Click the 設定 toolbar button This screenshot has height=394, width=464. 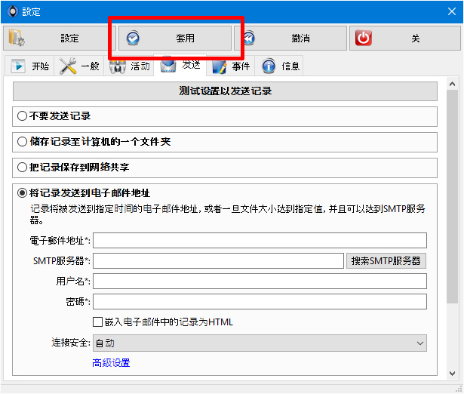pyautogui.click(x=60, y=38)
